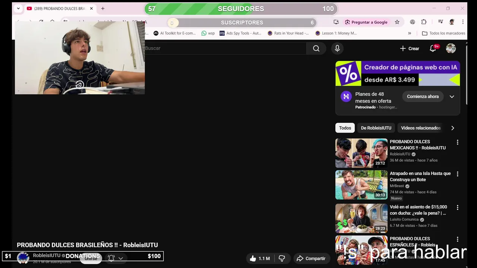Viewport: 477px width, 268px height.
Task: Click RobleisIUTU channel avatar
Action: (23, 258)
